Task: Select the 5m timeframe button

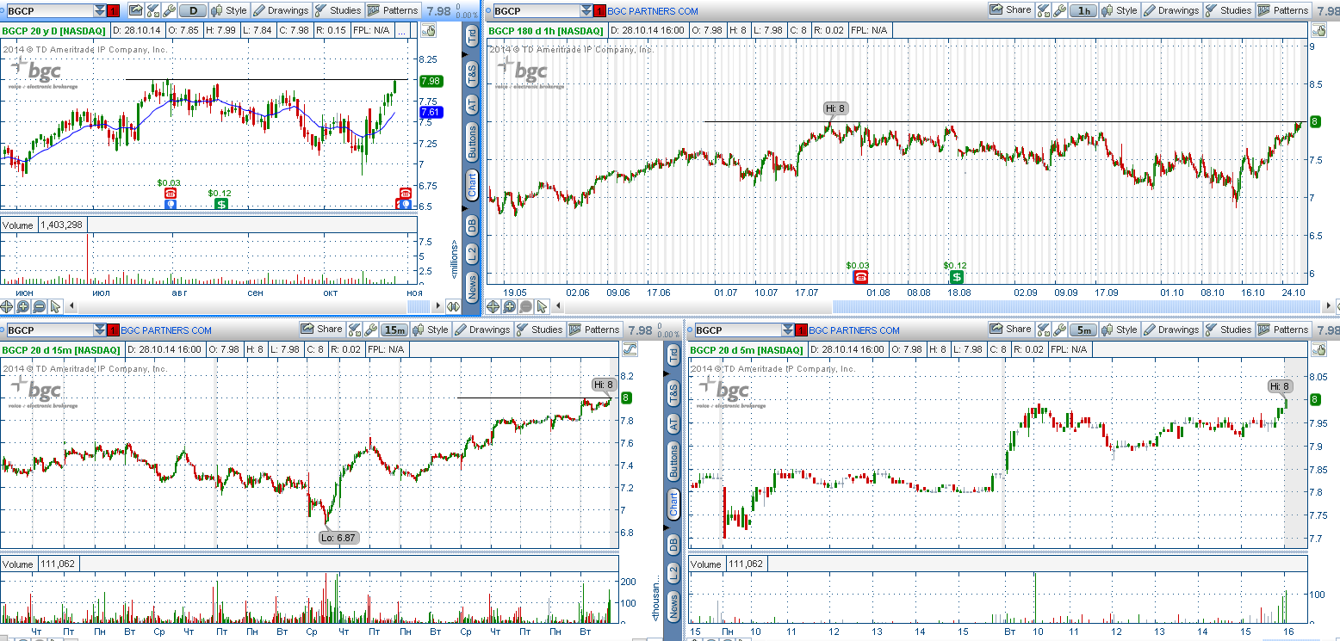Action: (x=1083, y=330)
